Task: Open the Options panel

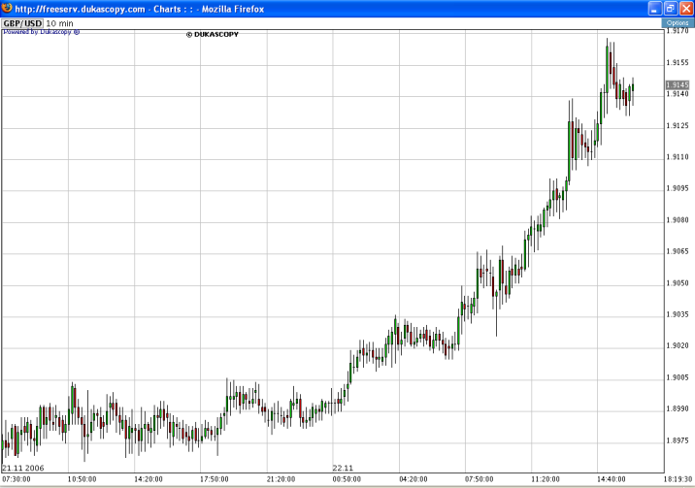Action: point(677,22)
